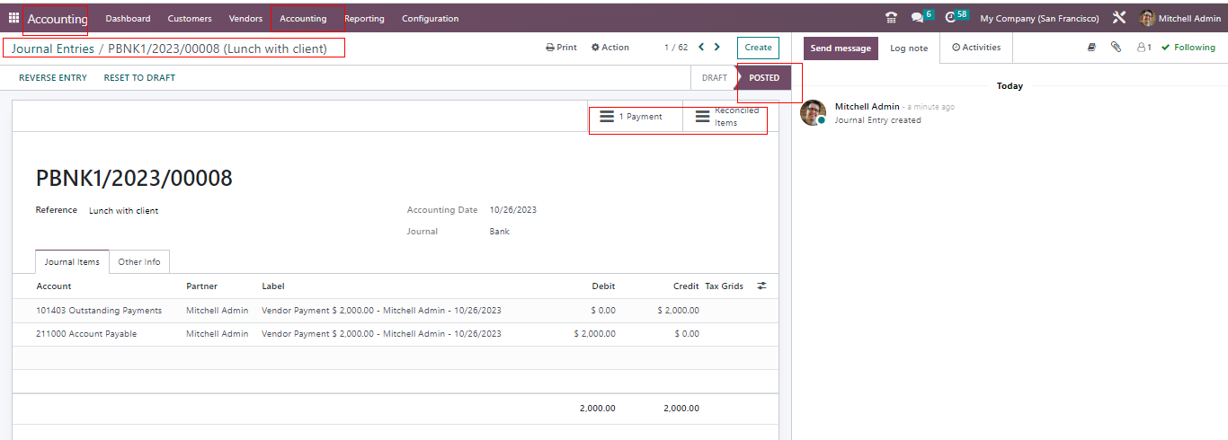1228x440 pixels.
Task: Expand the Action dropdown menu
Action: click(x=610, y=48)
